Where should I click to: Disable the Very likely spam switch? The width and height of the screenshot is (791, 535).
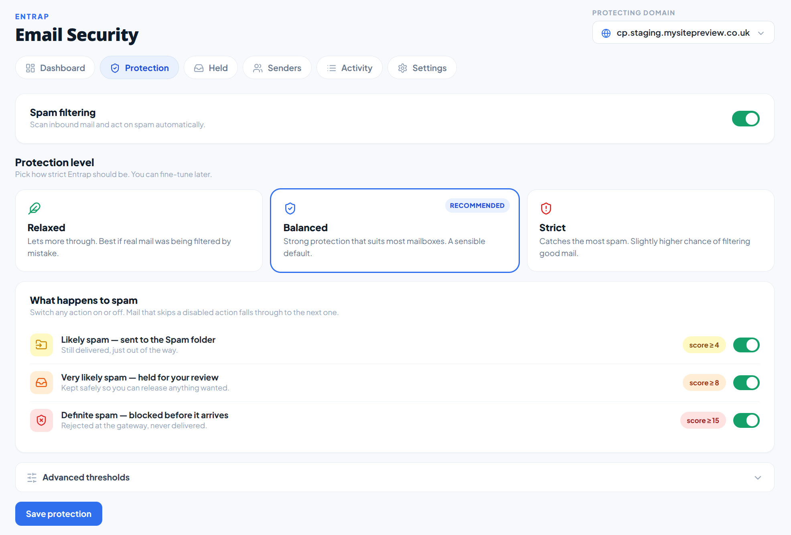tap(746, 383)
